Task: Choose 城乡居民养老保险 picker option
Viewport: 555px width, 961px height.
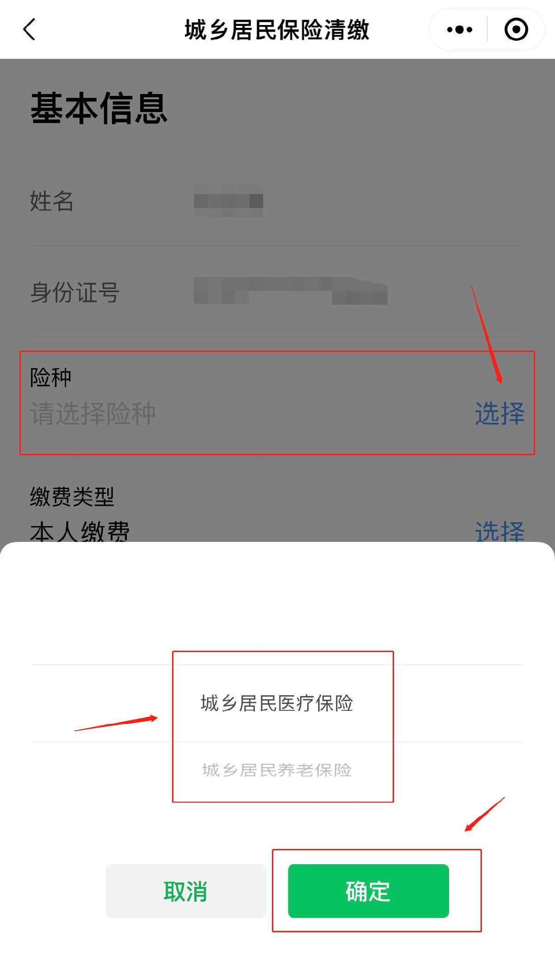Action: coord(277,770)
